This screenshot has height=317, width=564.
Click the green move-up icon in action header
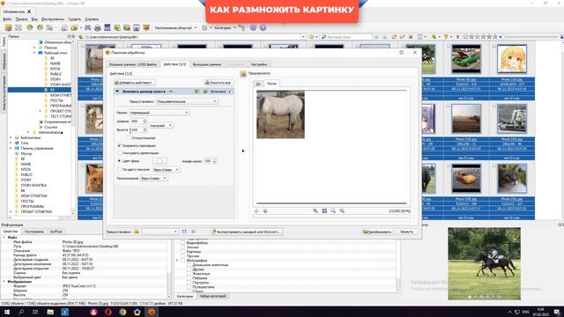(x=197, y=92)
